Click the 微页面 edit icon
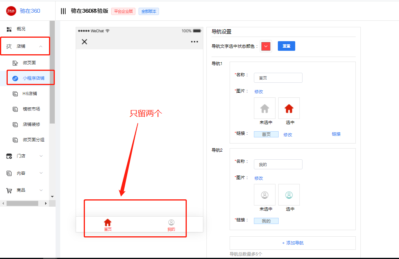Image resolution: width=399 pixels, height=259 pixels. click(x=15, y=63)
